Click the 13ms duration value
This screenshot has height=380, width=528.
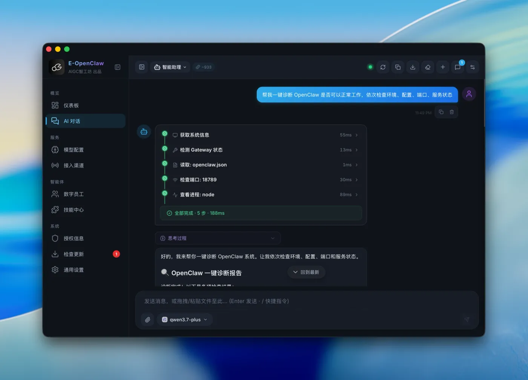345,150
